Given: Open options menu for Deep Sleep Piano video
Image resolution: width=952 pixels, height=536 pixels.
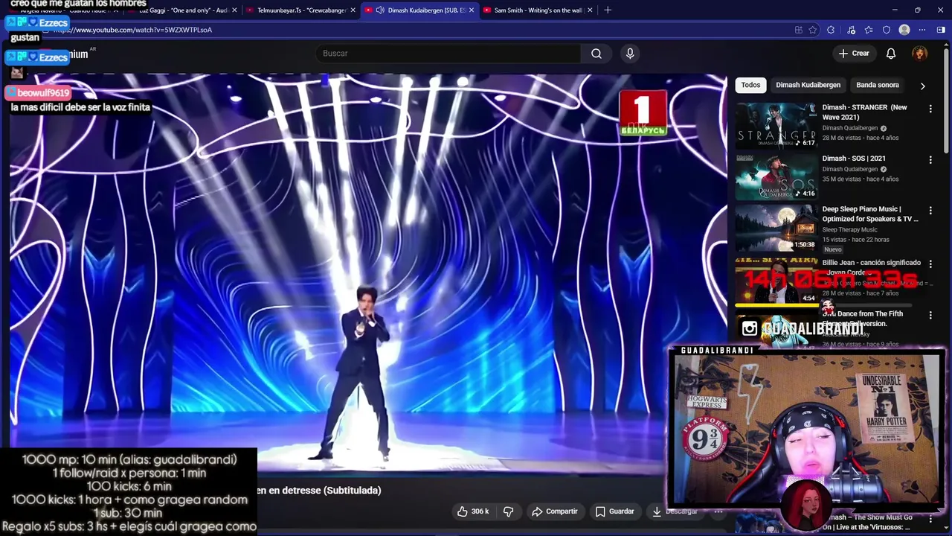Looking at the screenshot, I should [x=930, y=211].
